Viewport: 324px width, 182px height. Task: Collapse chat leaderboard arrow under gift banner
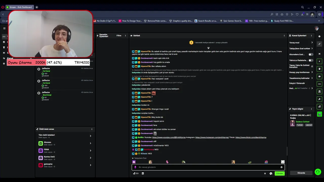[x=208, y=48]
